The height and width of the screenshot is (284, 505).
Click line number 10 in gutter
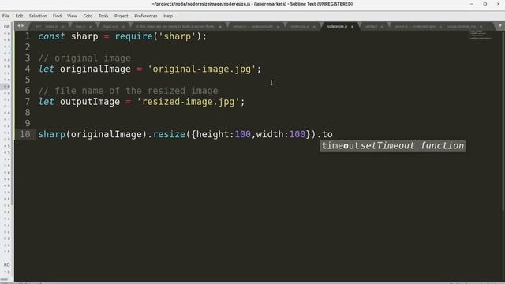[x=24, y=134]
